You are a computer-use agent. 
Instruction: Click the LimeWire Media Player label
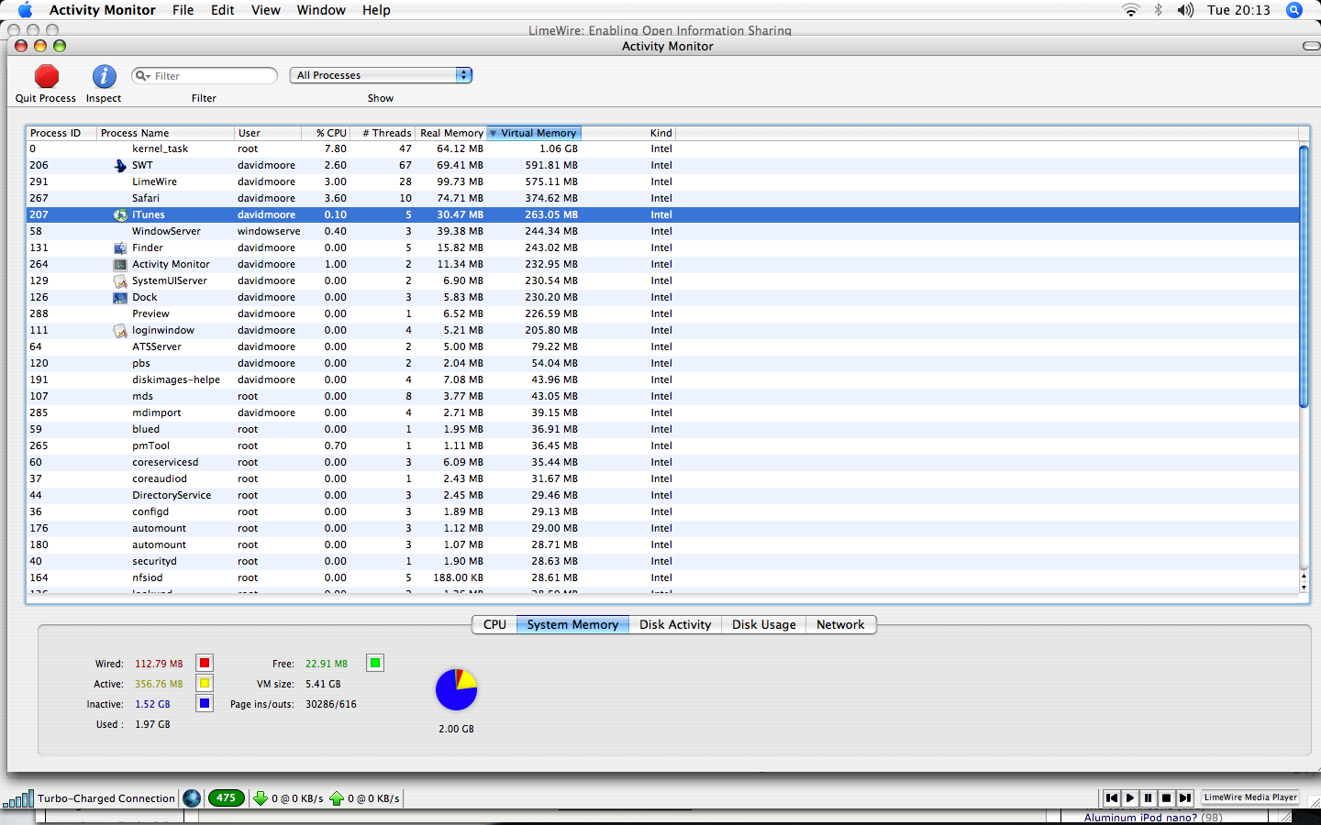pos(1250,797)
